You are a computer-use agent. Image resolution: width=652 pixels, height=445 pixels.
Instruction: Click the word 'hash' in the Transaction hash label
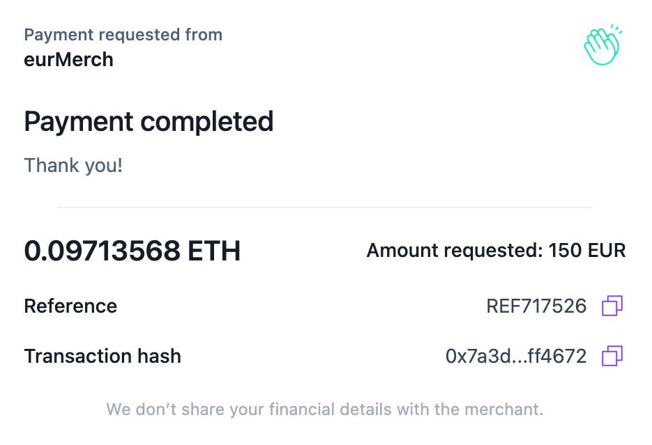click(159, 356)
